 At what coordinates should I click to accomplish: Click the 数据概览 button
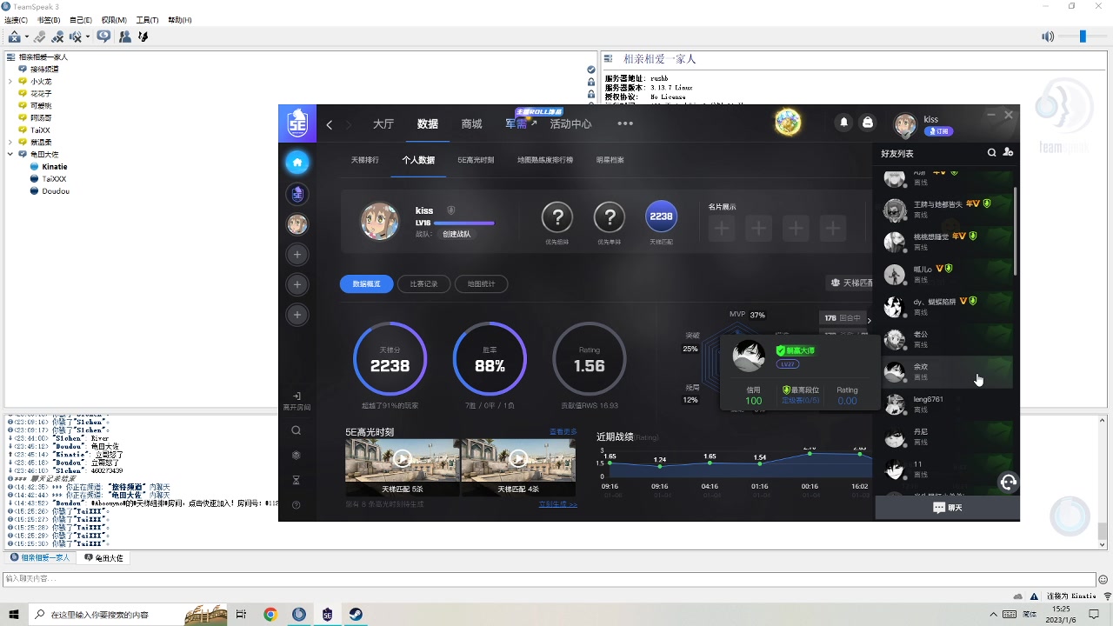366,283
